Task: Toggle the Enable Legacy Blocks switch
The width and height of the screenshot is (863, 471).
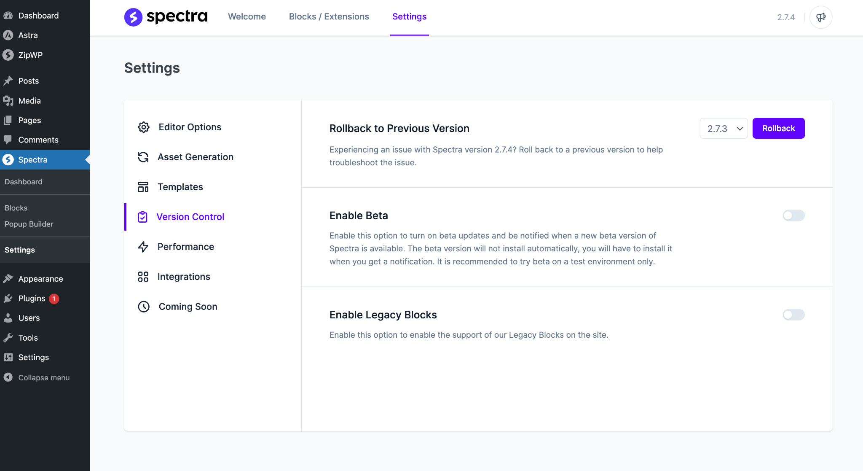Action: tap(794, 315)
